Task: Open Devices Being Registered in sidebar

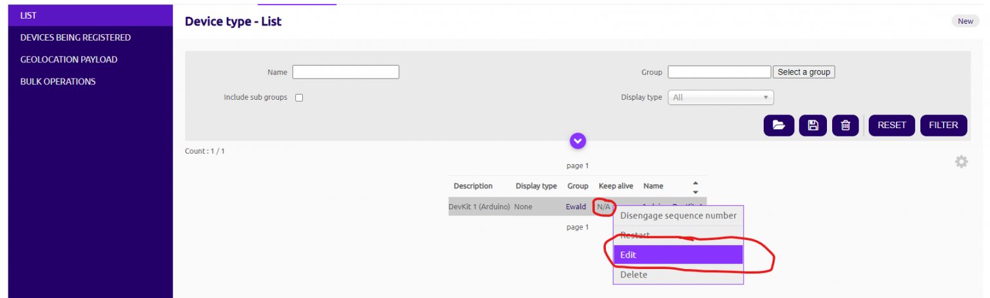Action: [x=75, y=37]
